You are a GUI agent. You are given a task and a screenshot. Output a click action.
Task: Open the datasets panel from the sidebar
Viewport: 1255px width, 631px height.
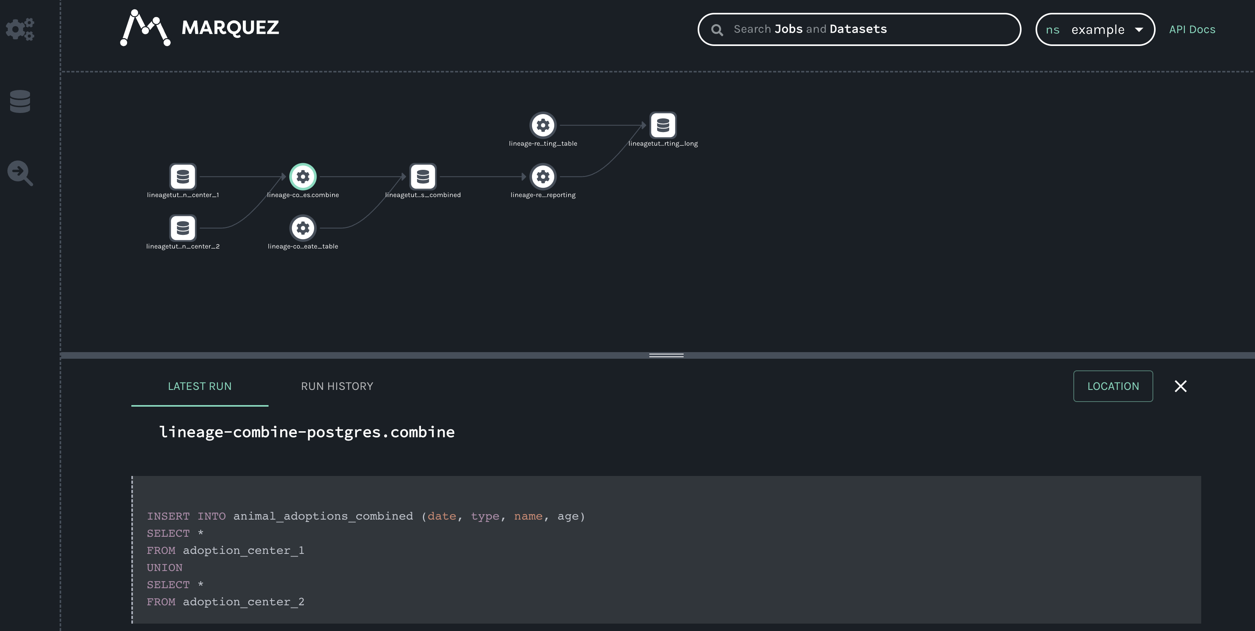point(20,102)
